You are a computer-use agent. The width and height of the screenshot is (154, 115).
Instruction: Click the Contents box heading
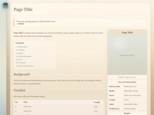[20, 43]
